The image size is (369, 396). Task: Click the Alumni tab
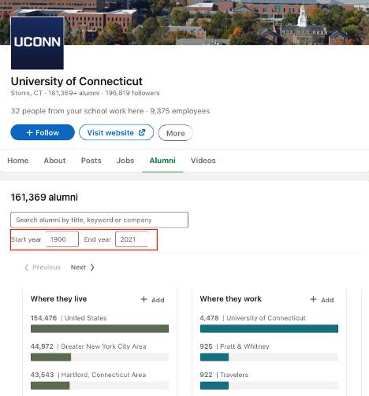pyautogui.click(x=162, y=161)
